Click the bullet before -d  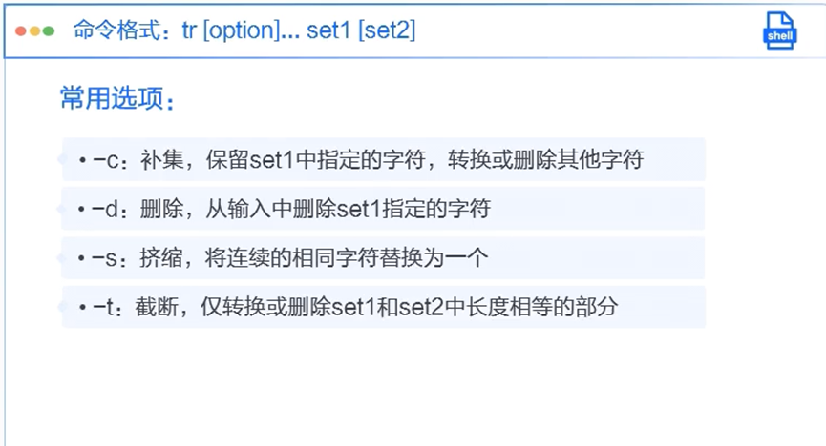(81, 210)
